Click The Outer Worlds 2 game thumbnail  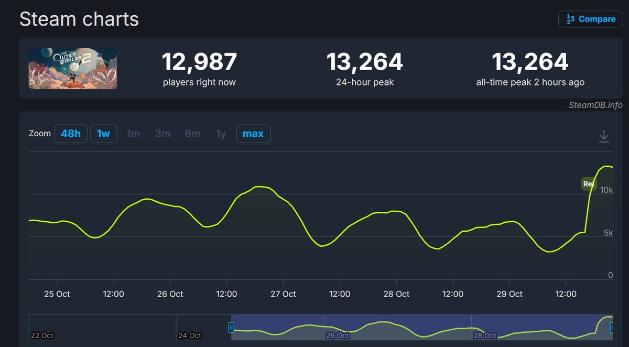(x=72, y=68)
